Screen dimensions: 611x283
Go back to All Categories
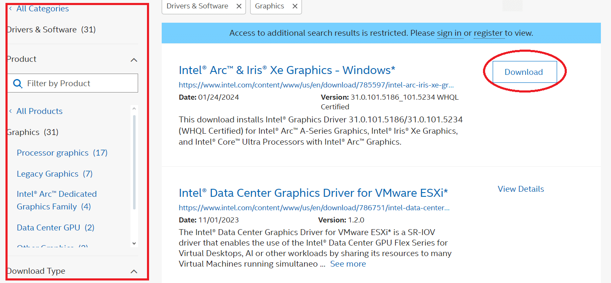[x=42, y=9]
